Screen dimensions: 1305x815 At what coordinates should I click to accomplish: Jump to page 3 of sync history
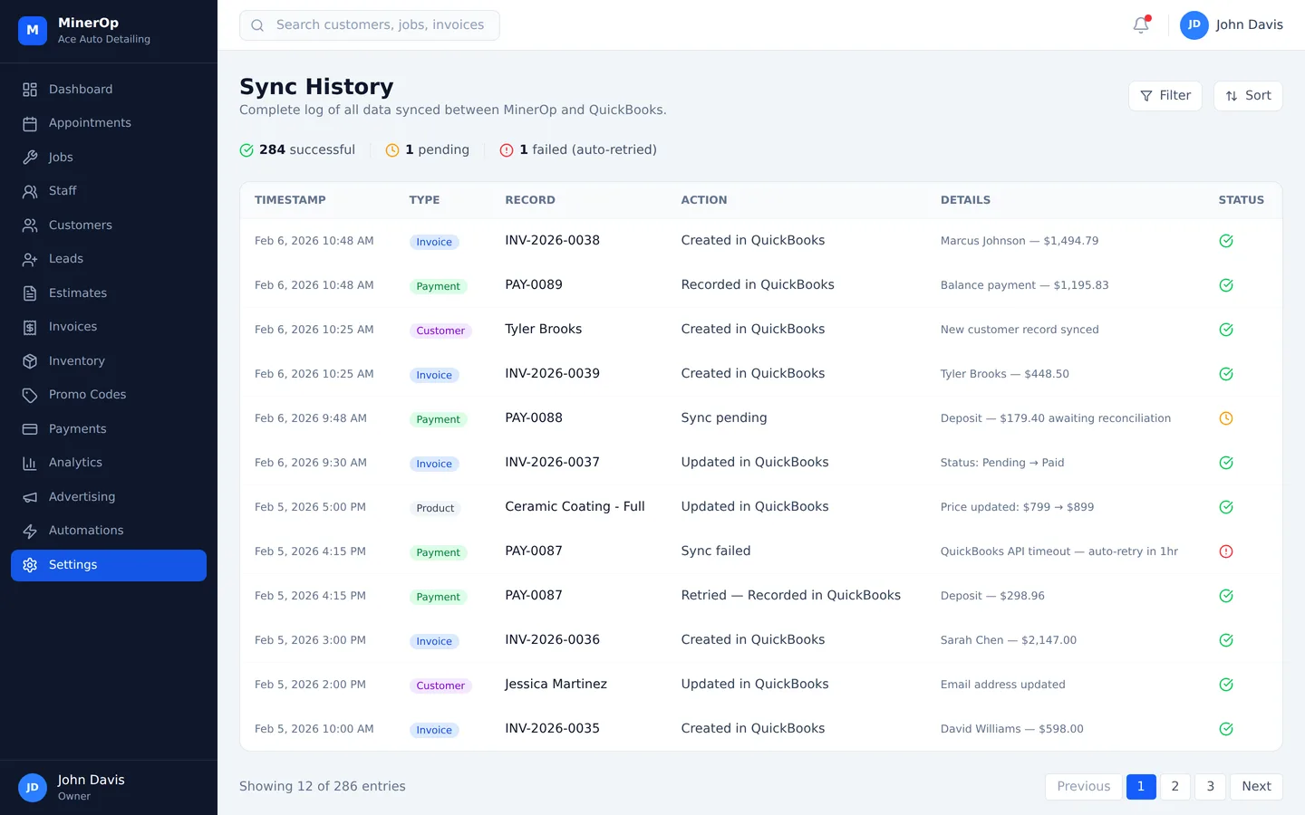pyautogui.click(x=1210, y=786)
